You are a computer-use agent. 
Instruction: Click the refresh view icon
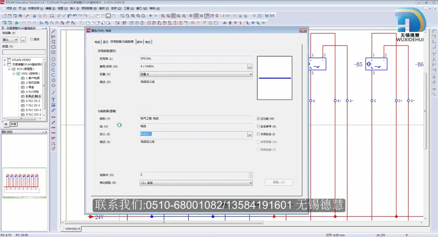[122, 16]
